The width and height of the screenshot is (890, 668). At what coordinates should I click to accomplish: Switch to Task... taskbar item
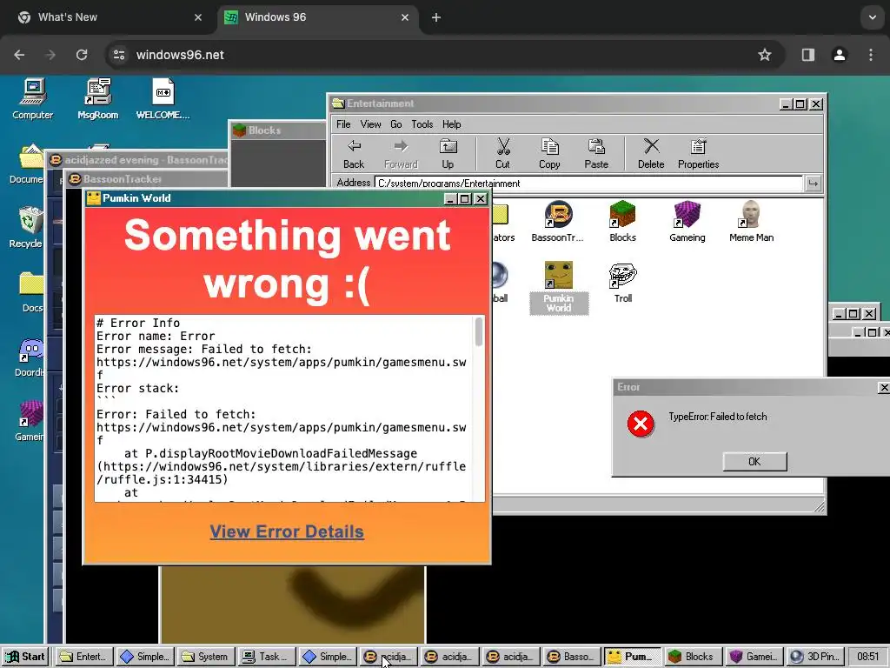(x=266, y=657)
